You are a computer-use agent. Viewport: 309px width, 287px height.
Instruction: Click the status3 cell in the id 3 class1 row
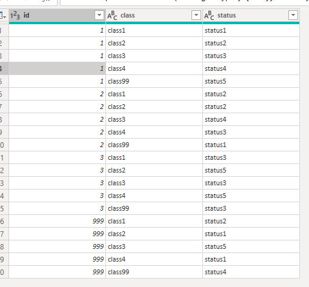pos(251,157)
